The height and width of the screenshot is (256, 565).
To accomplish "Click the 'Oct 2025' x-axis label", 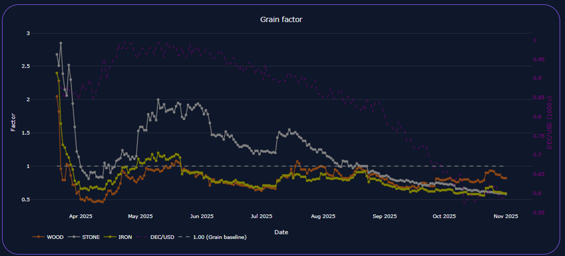I will click(x=444, y=216).
